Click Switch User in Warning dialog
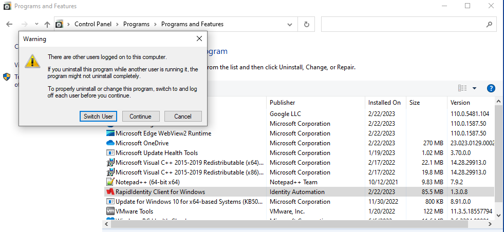 [x=98, y=117]
